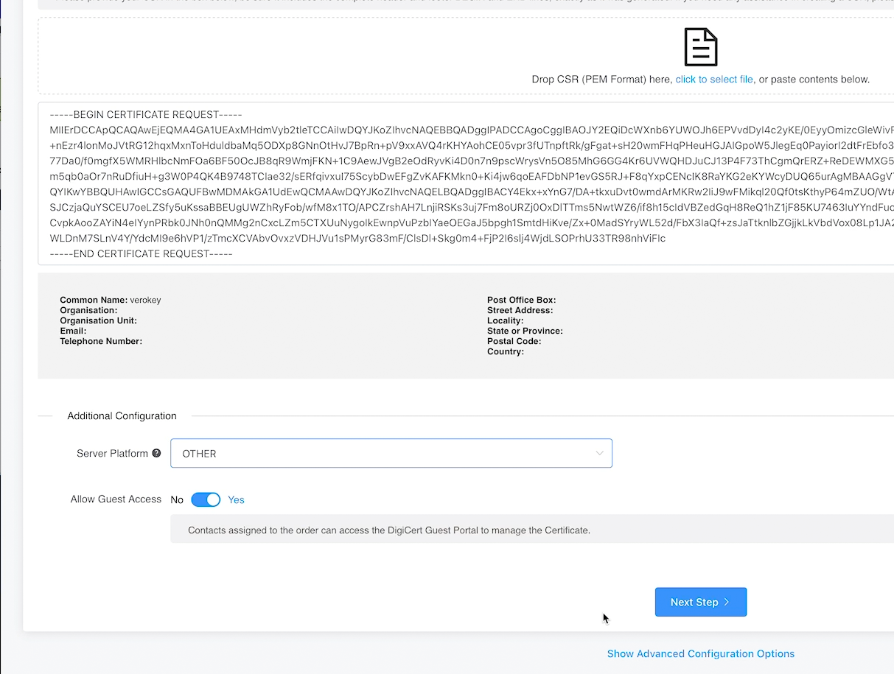Open the Server Platform help icon
Screen dimensions: 894x674
click(156, 453)
